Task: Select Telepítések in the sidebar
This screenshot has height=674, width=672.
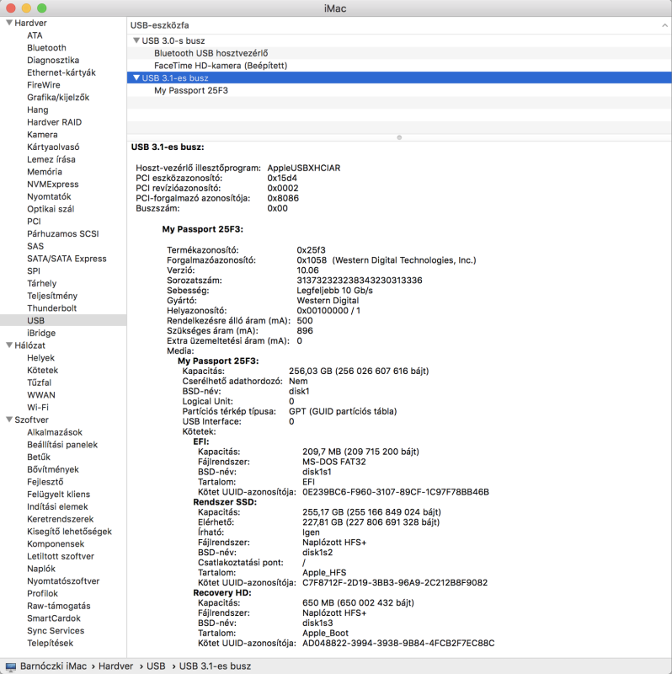Action: 51,644
